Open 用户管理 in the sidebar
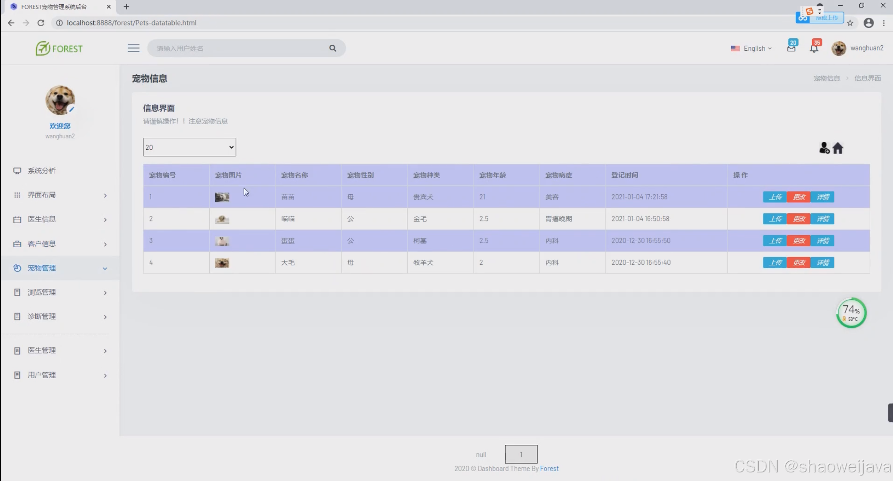 pyautogui.click(x=42, y=375)
